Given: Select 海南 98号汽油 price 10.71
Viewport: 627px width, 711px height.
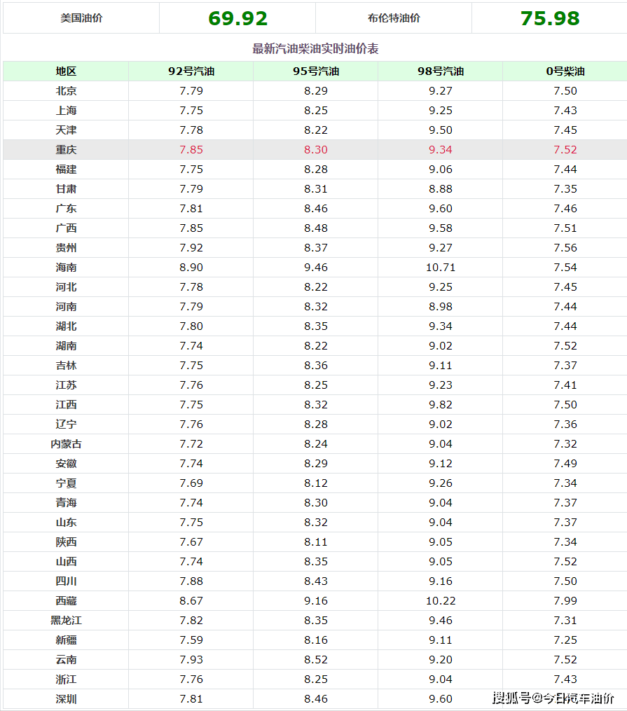Looking at the screenshot, I should [x=440, y=268].
